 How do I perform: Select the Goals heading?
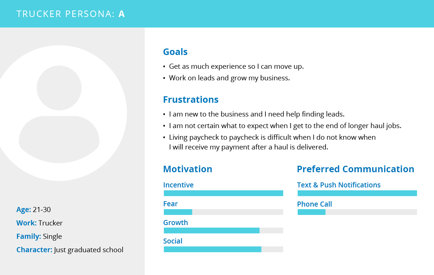pyautogui.click(x=175, y=52)
